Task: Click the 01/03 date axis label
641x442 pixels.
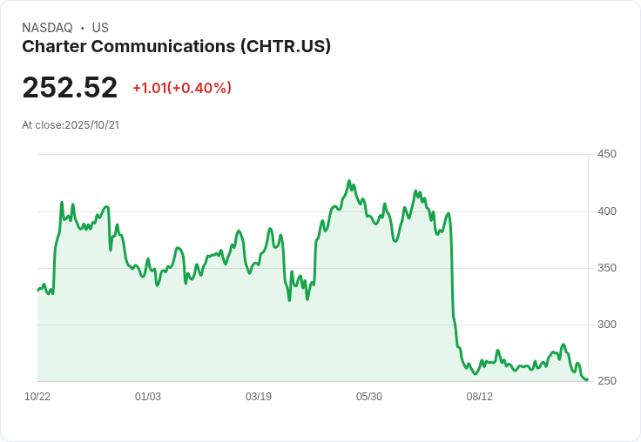Action: coord(148,396)
